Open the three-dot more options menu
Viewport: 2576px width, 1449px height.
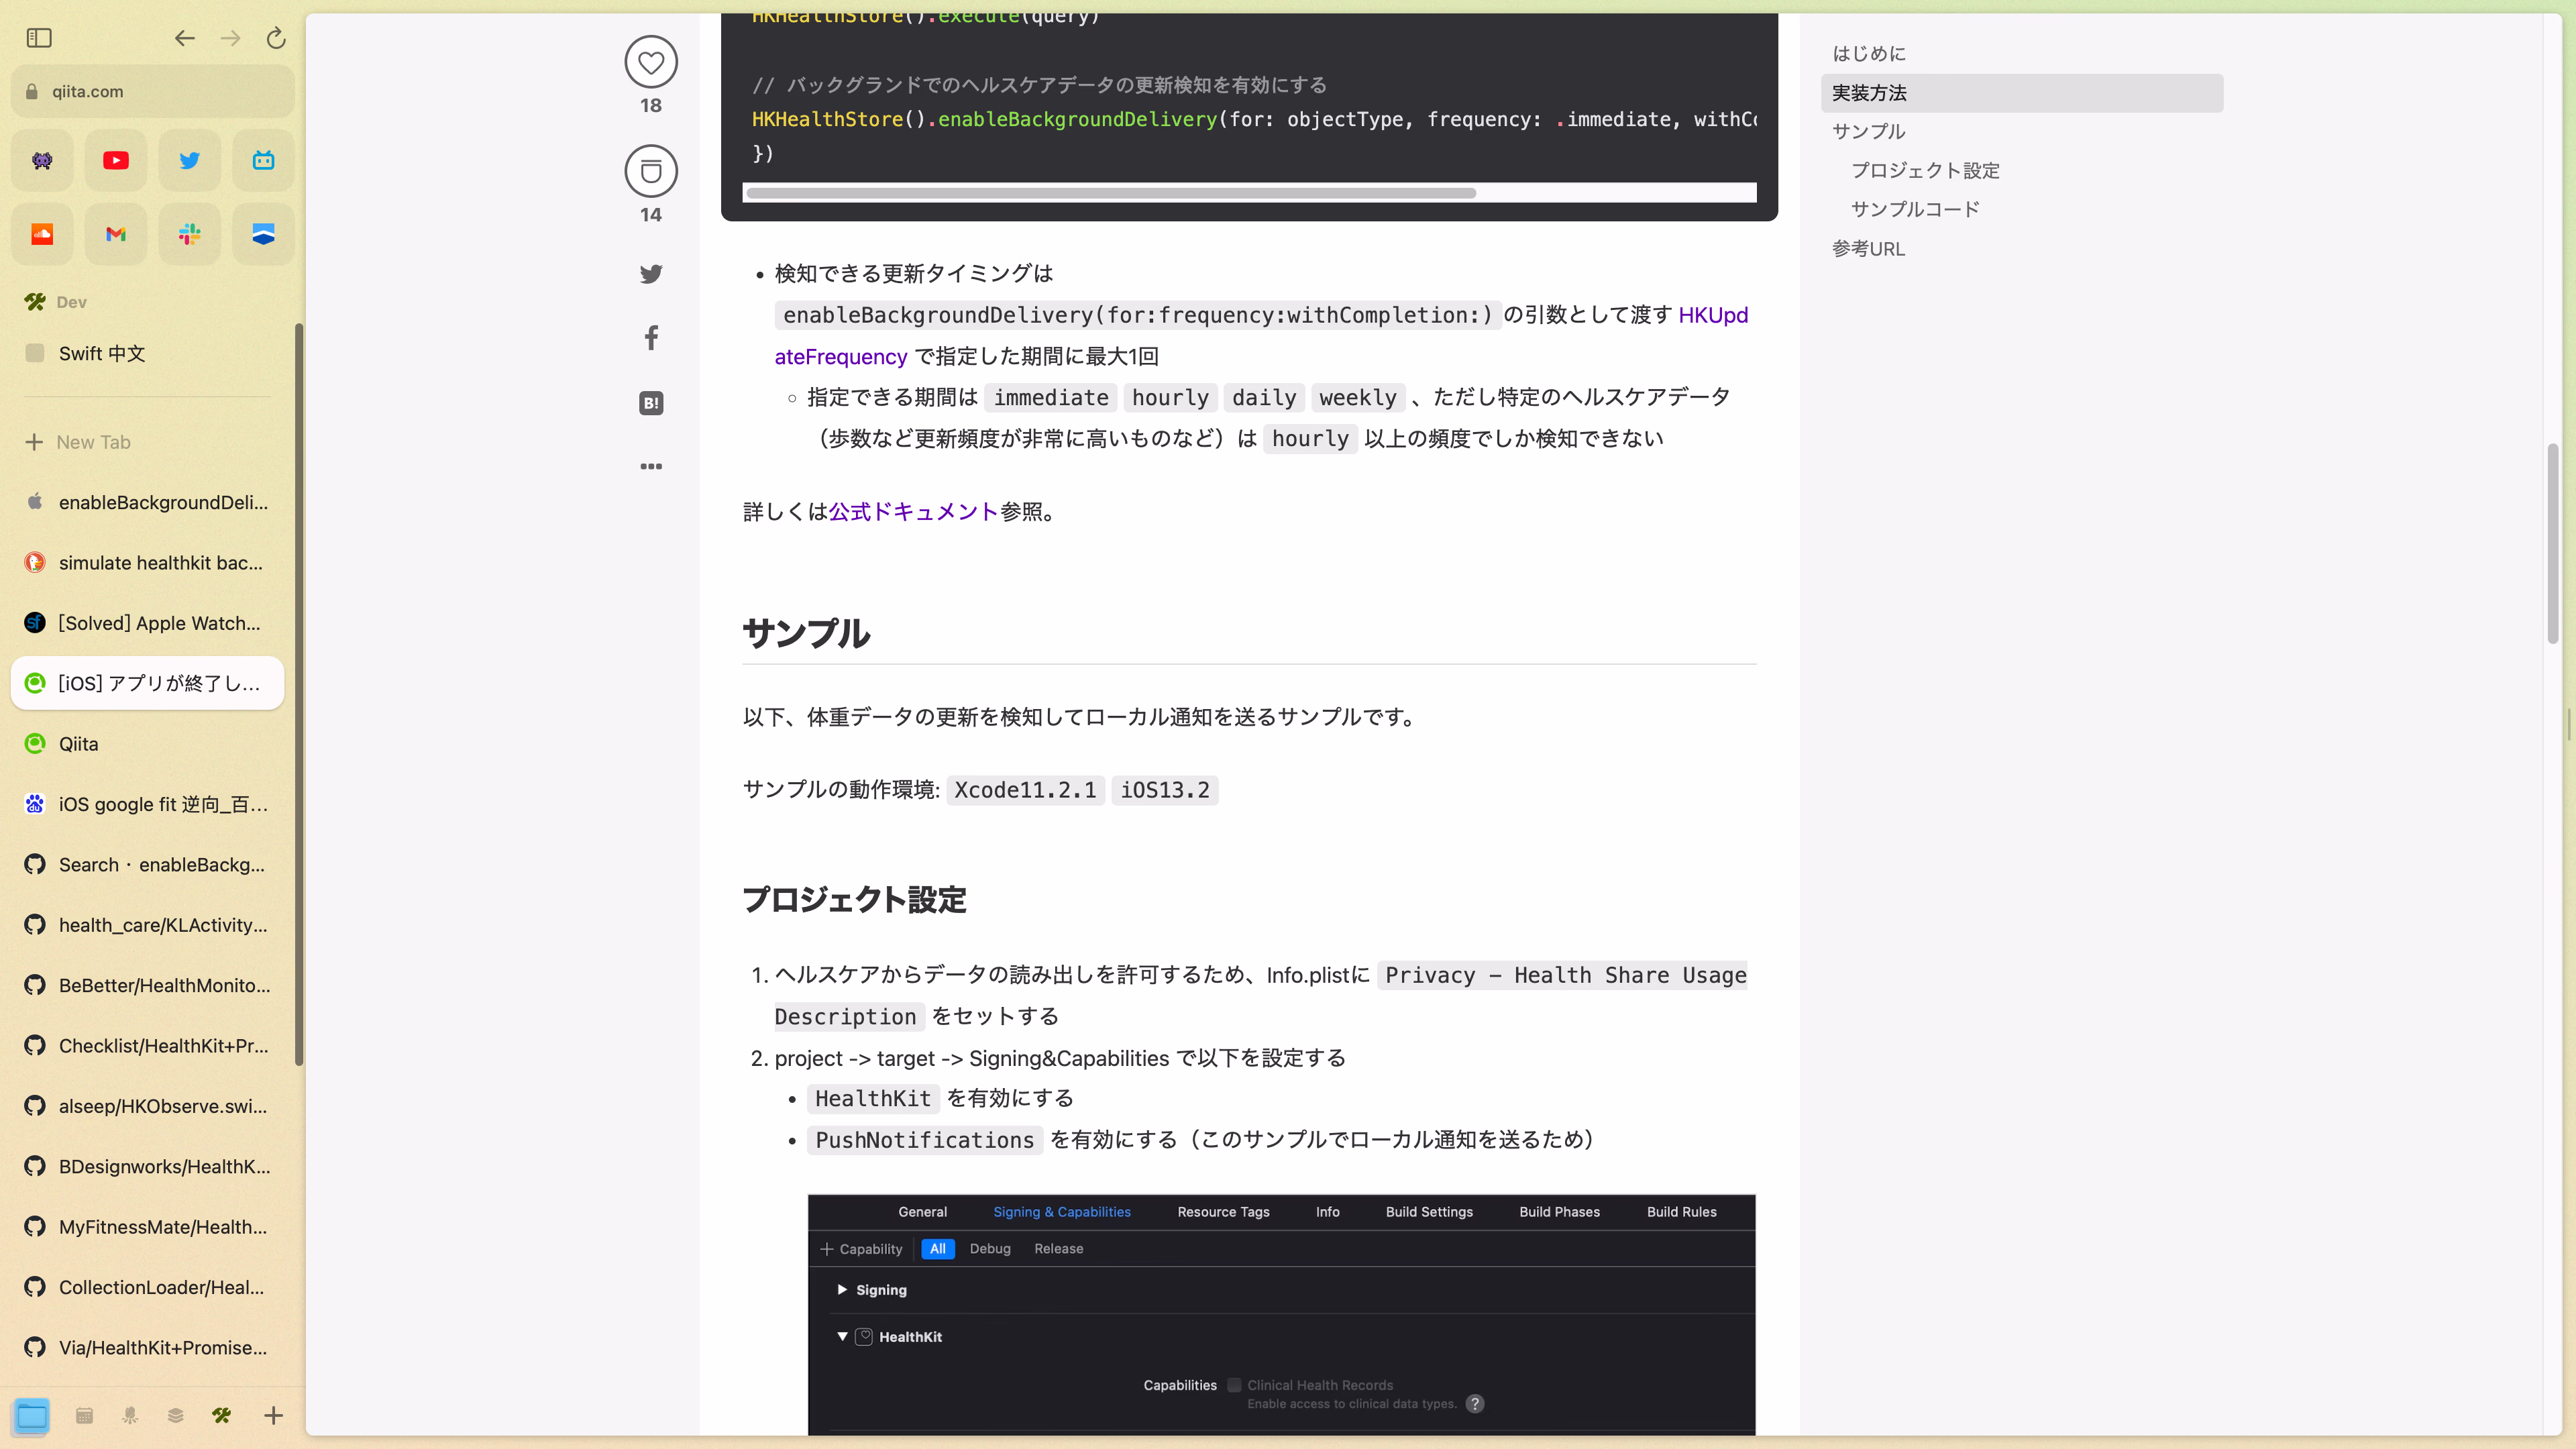point(651,466)
